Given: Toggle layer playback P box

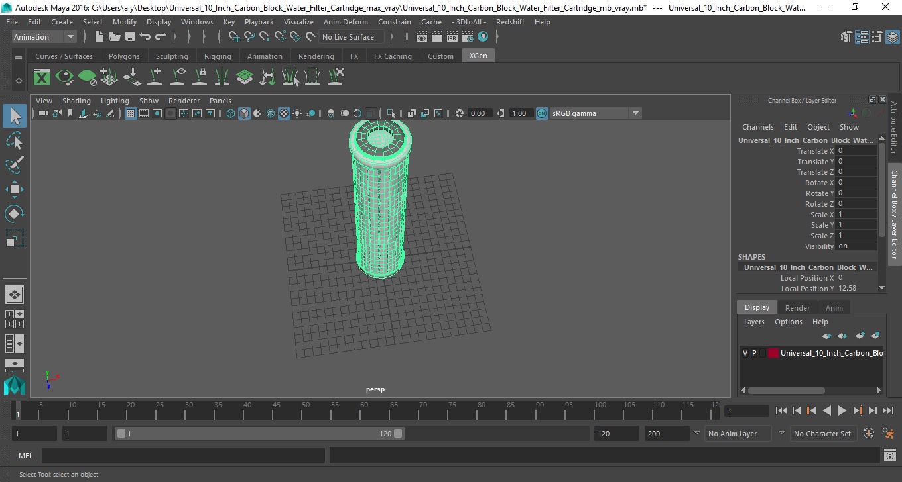Looking at the screenshot, I should pyautogui.click(x=754, y=353).
